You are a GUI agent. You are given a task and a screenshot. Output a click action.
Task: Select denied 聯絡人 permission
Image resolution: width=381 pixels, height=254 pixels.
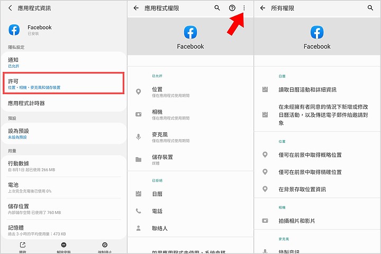coord(190,228)
